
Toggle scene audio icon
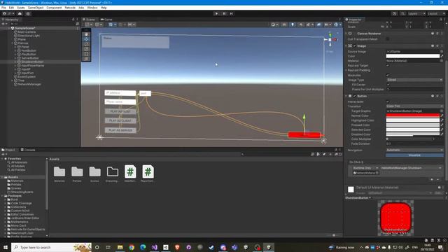pyautogui.click(x=301, y=24)
